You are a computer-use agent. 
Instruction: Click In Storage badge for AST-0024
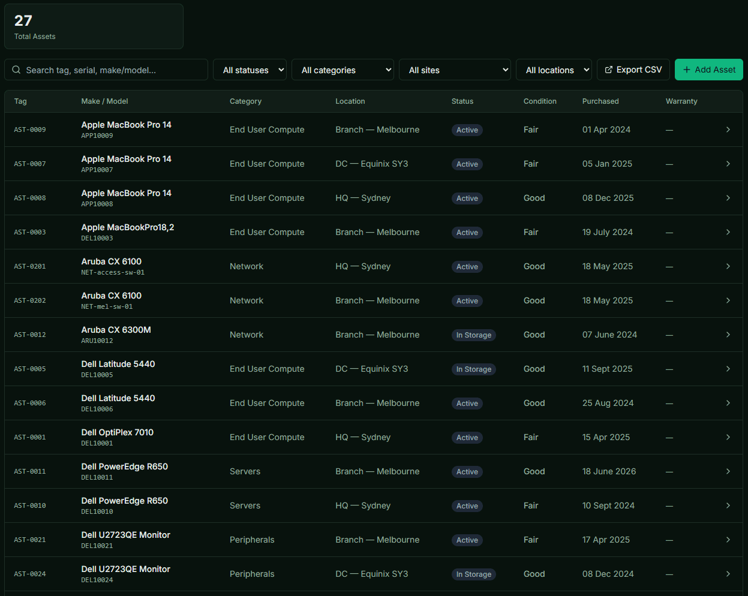click(x=474, y=574)
